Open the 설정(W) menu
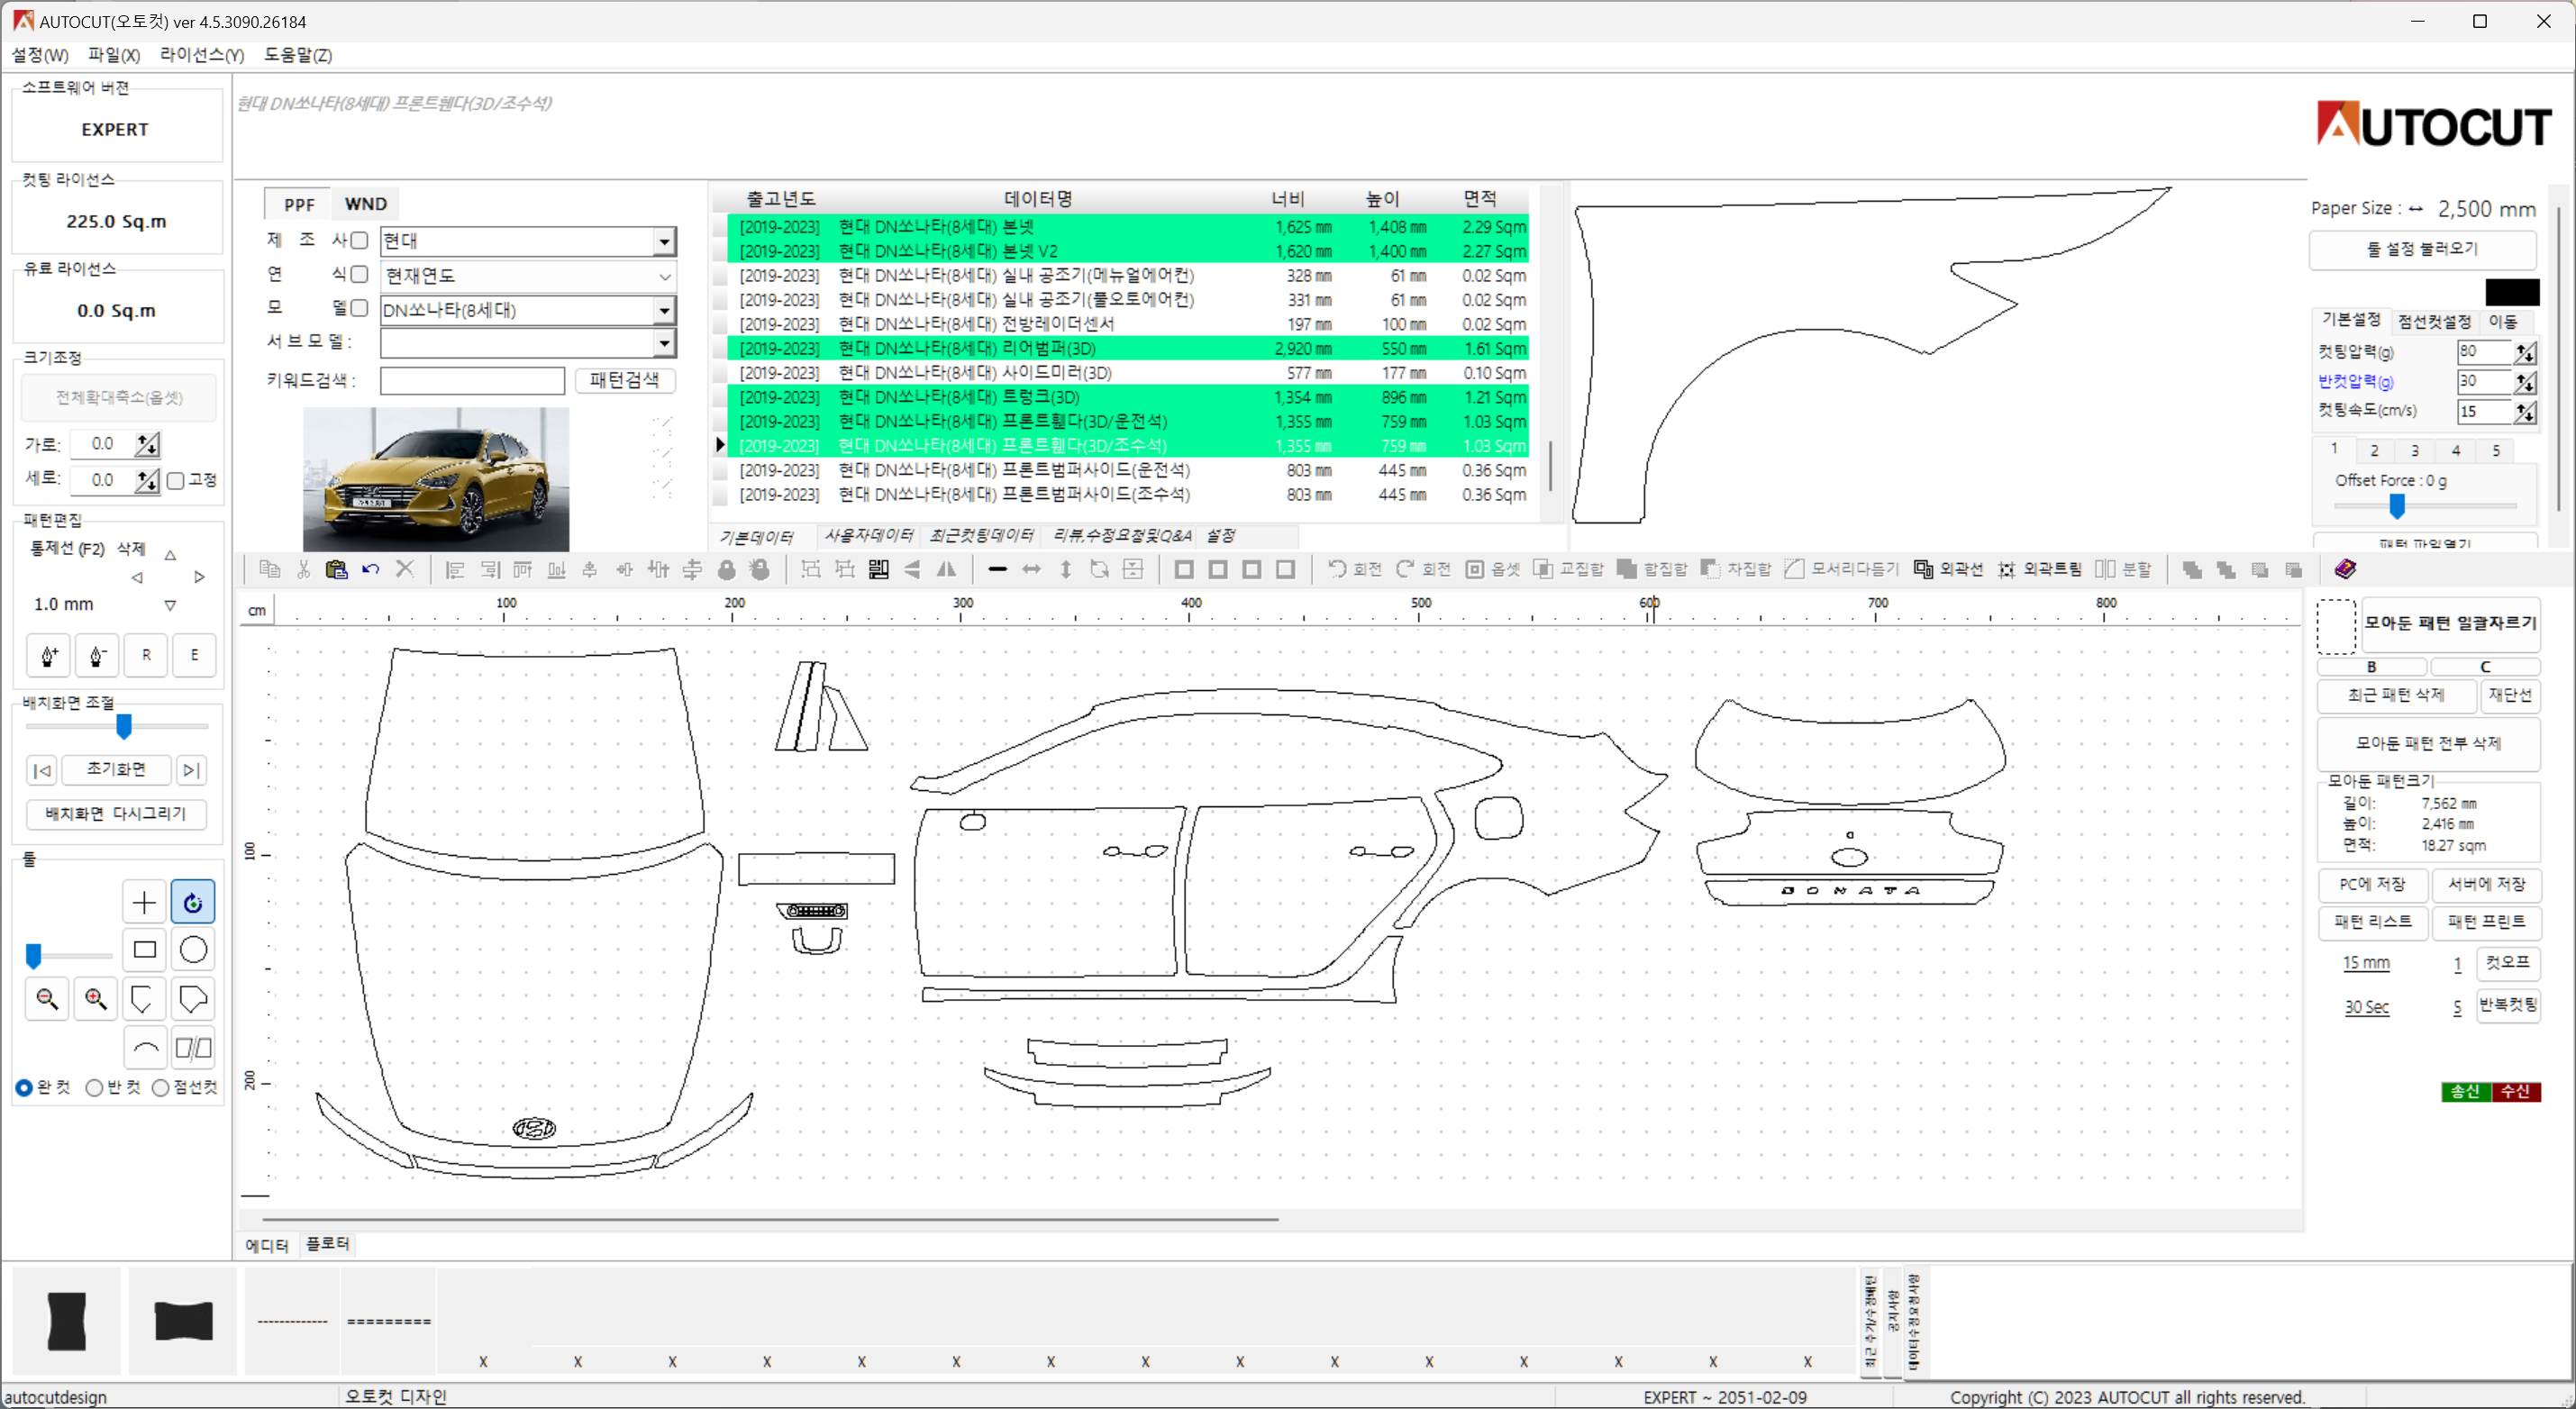Screen dimensions: 2576x1409 coord(40,55)
